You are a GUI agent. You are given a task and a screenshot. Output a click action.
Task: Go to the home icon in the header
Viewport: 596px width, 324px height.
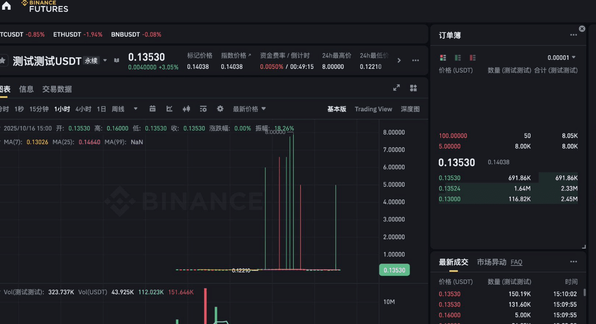point(7,6)
